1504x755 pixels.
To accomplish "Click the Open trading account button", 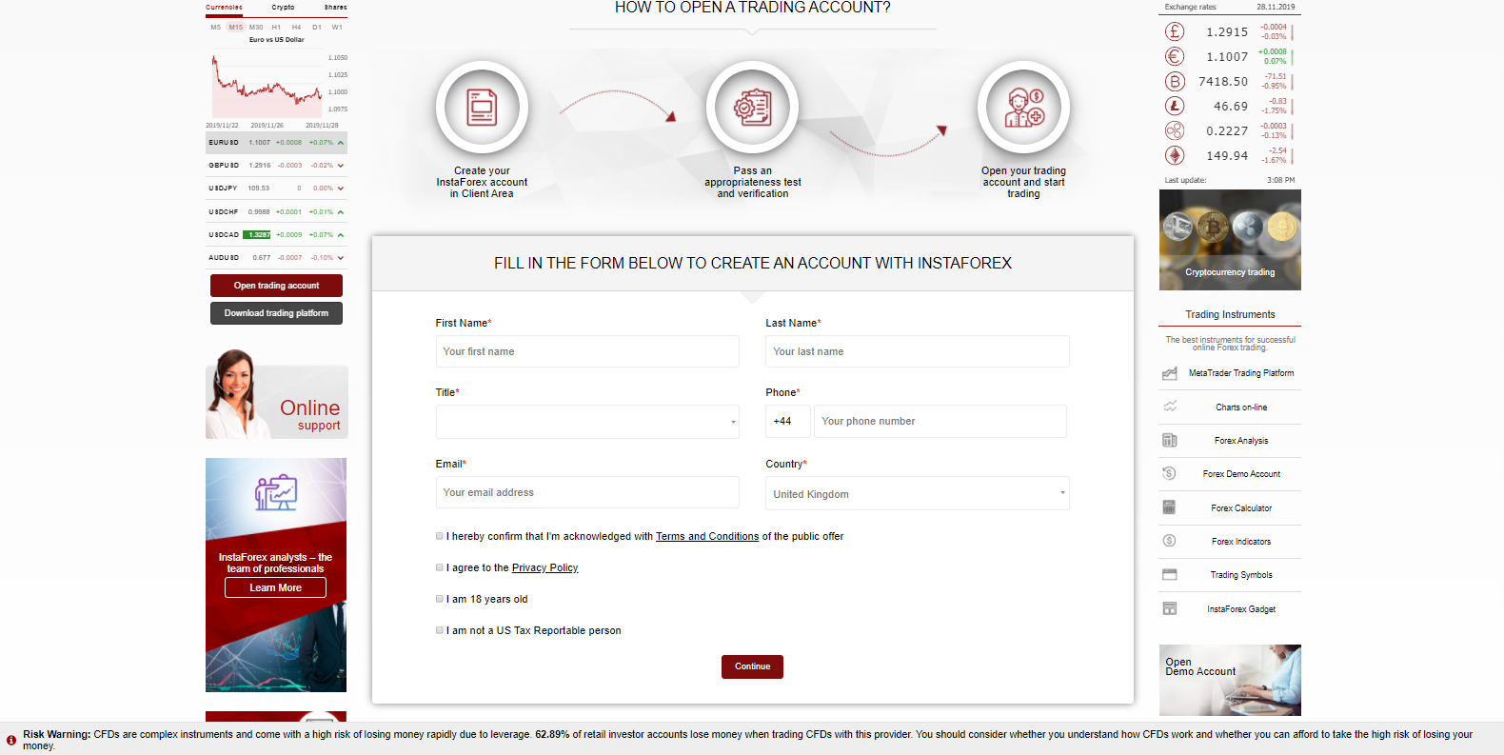I will 276,286.
